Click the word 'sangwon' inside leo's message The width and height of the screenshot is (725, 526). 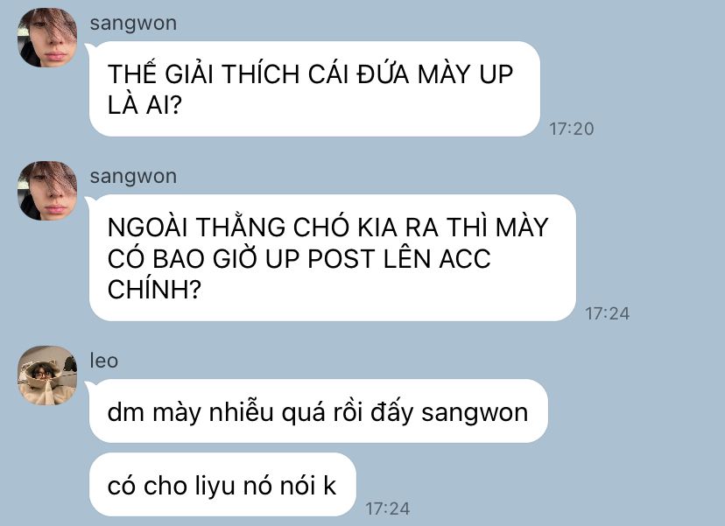point(475,412)
